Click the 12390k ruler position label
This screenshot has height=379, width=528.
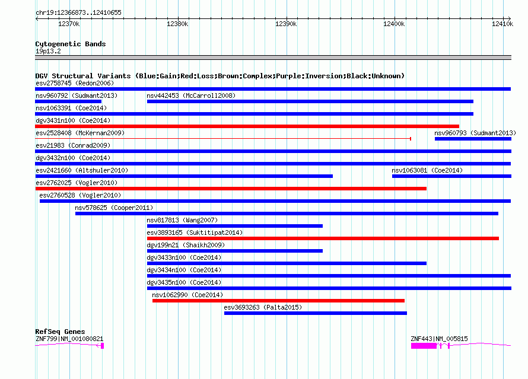(286, 24)
